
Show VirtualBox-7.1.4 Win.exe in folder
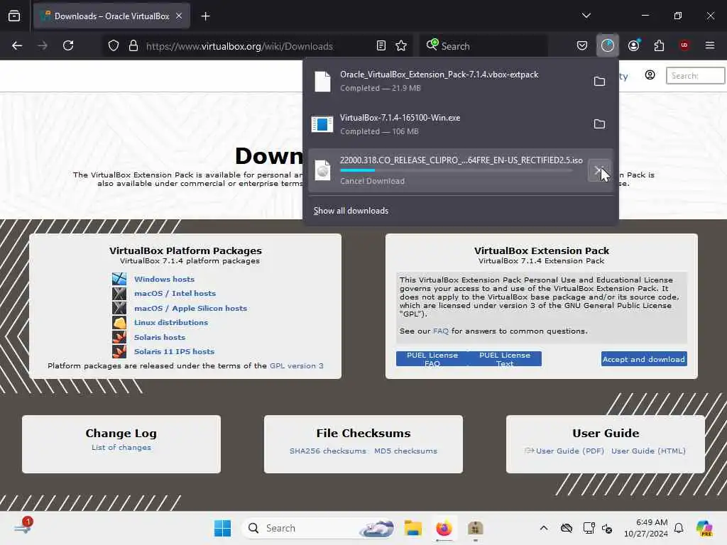pyautogui.click(x=599, y=124)
